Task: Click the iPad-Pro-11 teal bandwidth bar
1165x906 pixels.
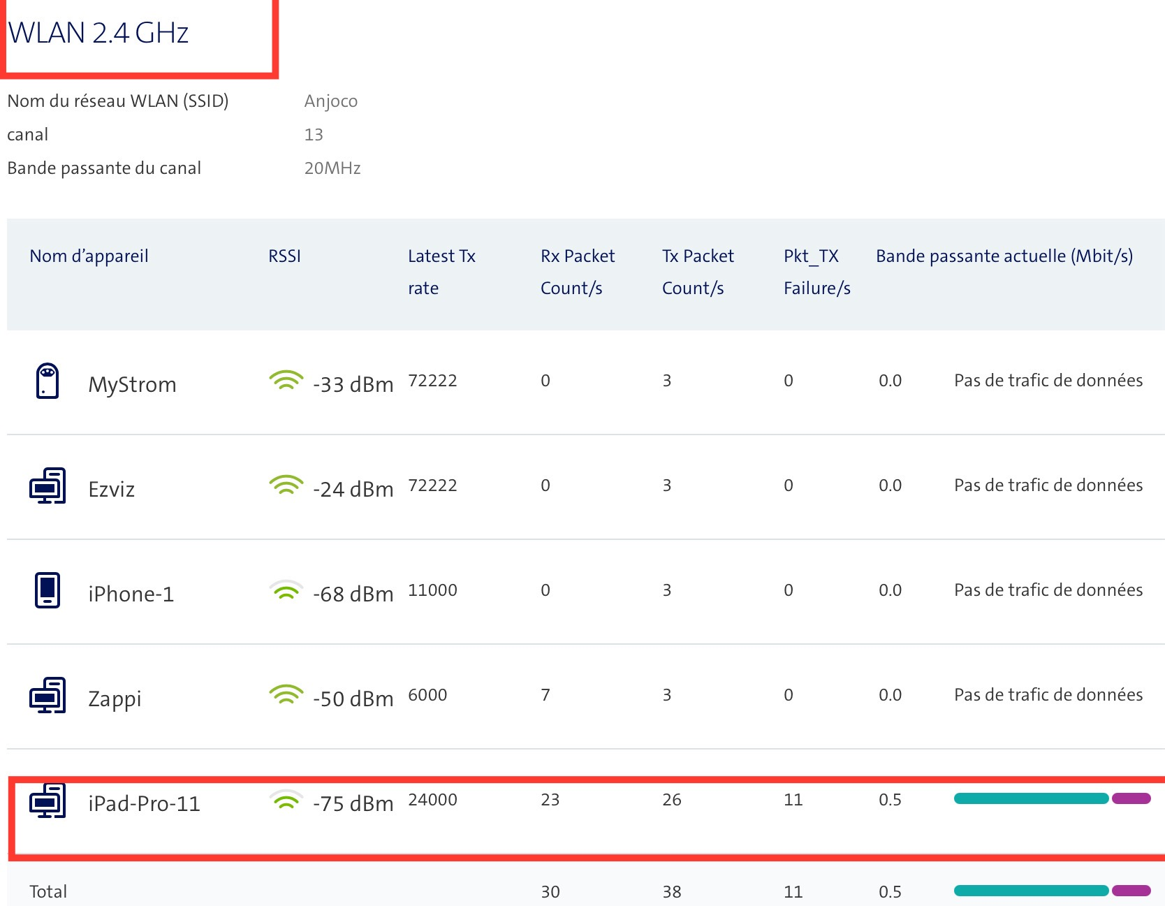Action: point(1030,798)
